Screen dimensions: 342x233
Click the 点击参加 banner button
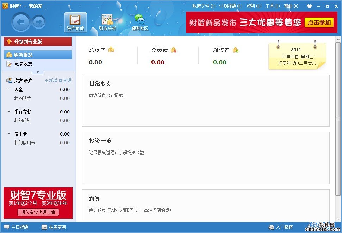pyautogui.click(x=319, y=23)
